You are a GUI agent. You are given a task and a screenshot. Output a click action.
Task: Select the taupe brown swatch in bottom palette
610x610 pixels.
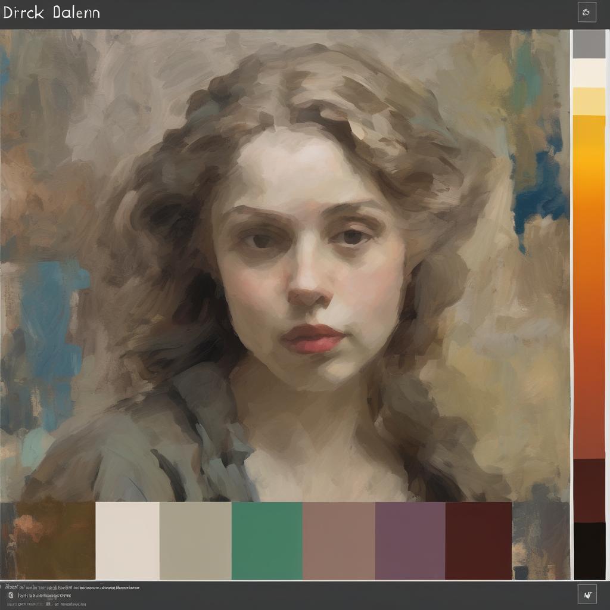pyautogui.click(x=338, y=540)
